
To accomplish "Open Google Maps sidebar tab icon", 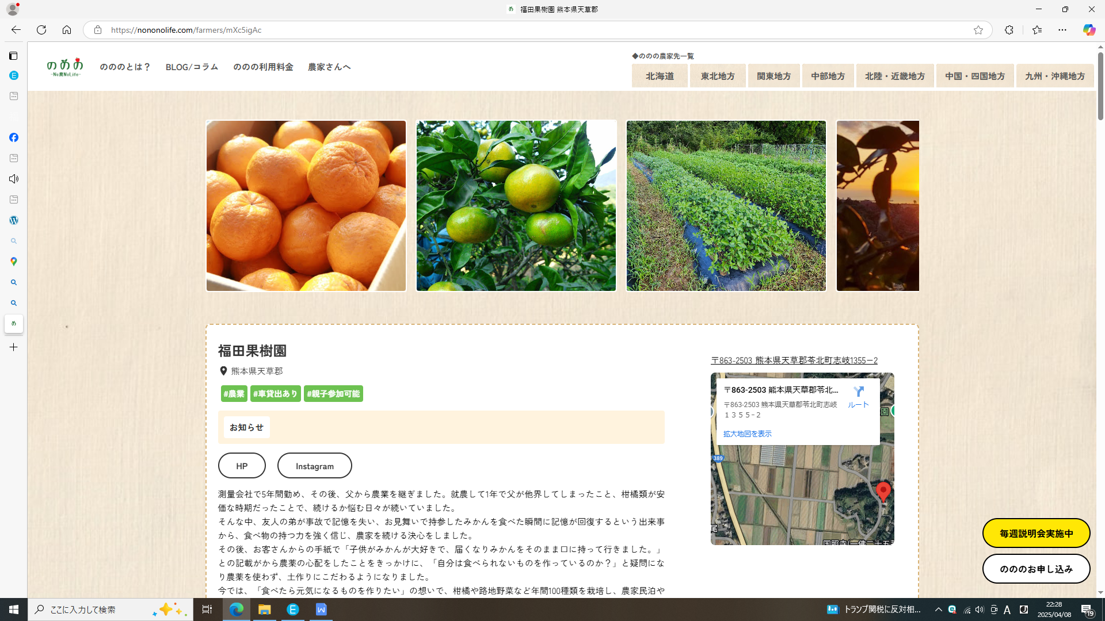I will click(x=14, y=262).
